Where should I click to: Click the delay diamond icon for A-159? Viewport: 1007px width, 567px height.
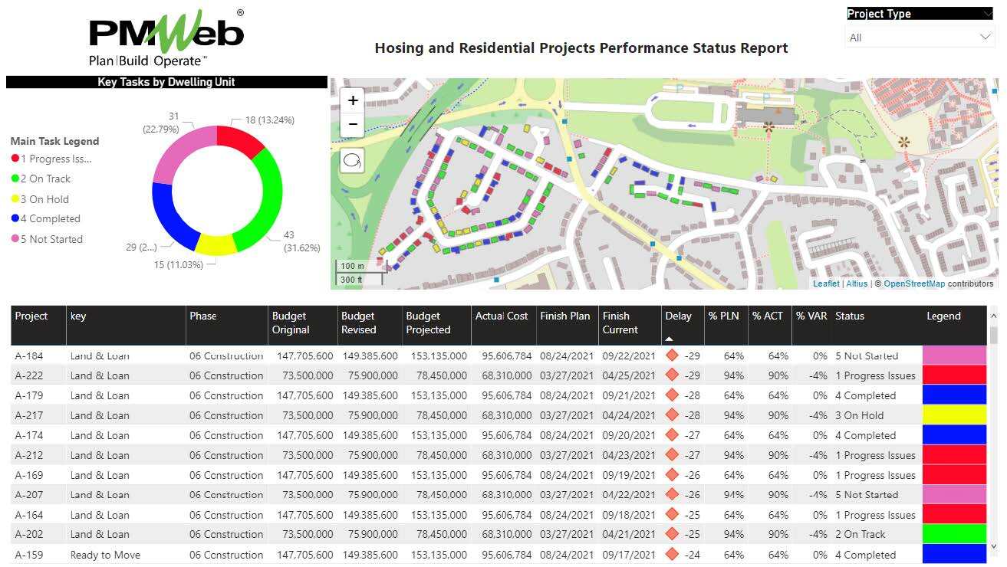coord(672,555)
